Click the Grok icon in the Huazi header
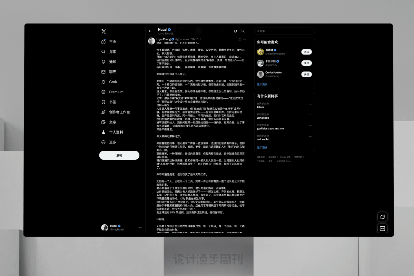This screenshot has height=276, width=414. pyautogui.click(x=236, y=31)
